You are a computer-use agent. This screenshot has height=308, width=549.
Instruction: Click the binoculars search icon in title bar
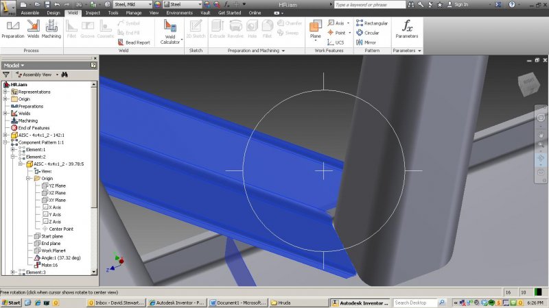(x=411, y=5)
